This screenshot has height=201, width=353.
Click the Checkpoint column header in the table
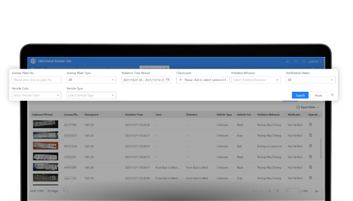click(x=91, y=115)
